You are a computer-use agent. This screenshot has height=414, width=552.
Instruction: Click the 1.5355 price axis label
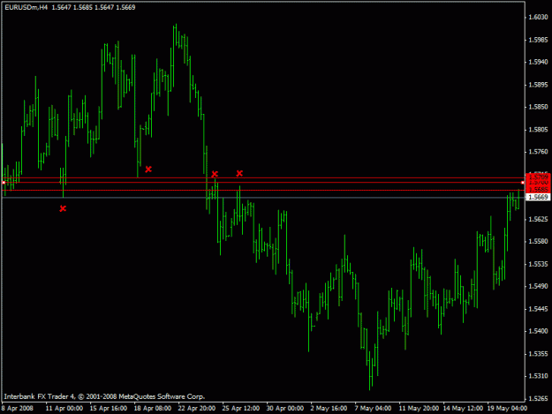pyautogui.click(x=538, y=354)
